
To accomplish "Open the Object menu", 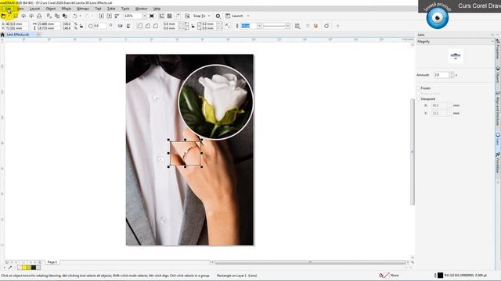I will [50, 9].
